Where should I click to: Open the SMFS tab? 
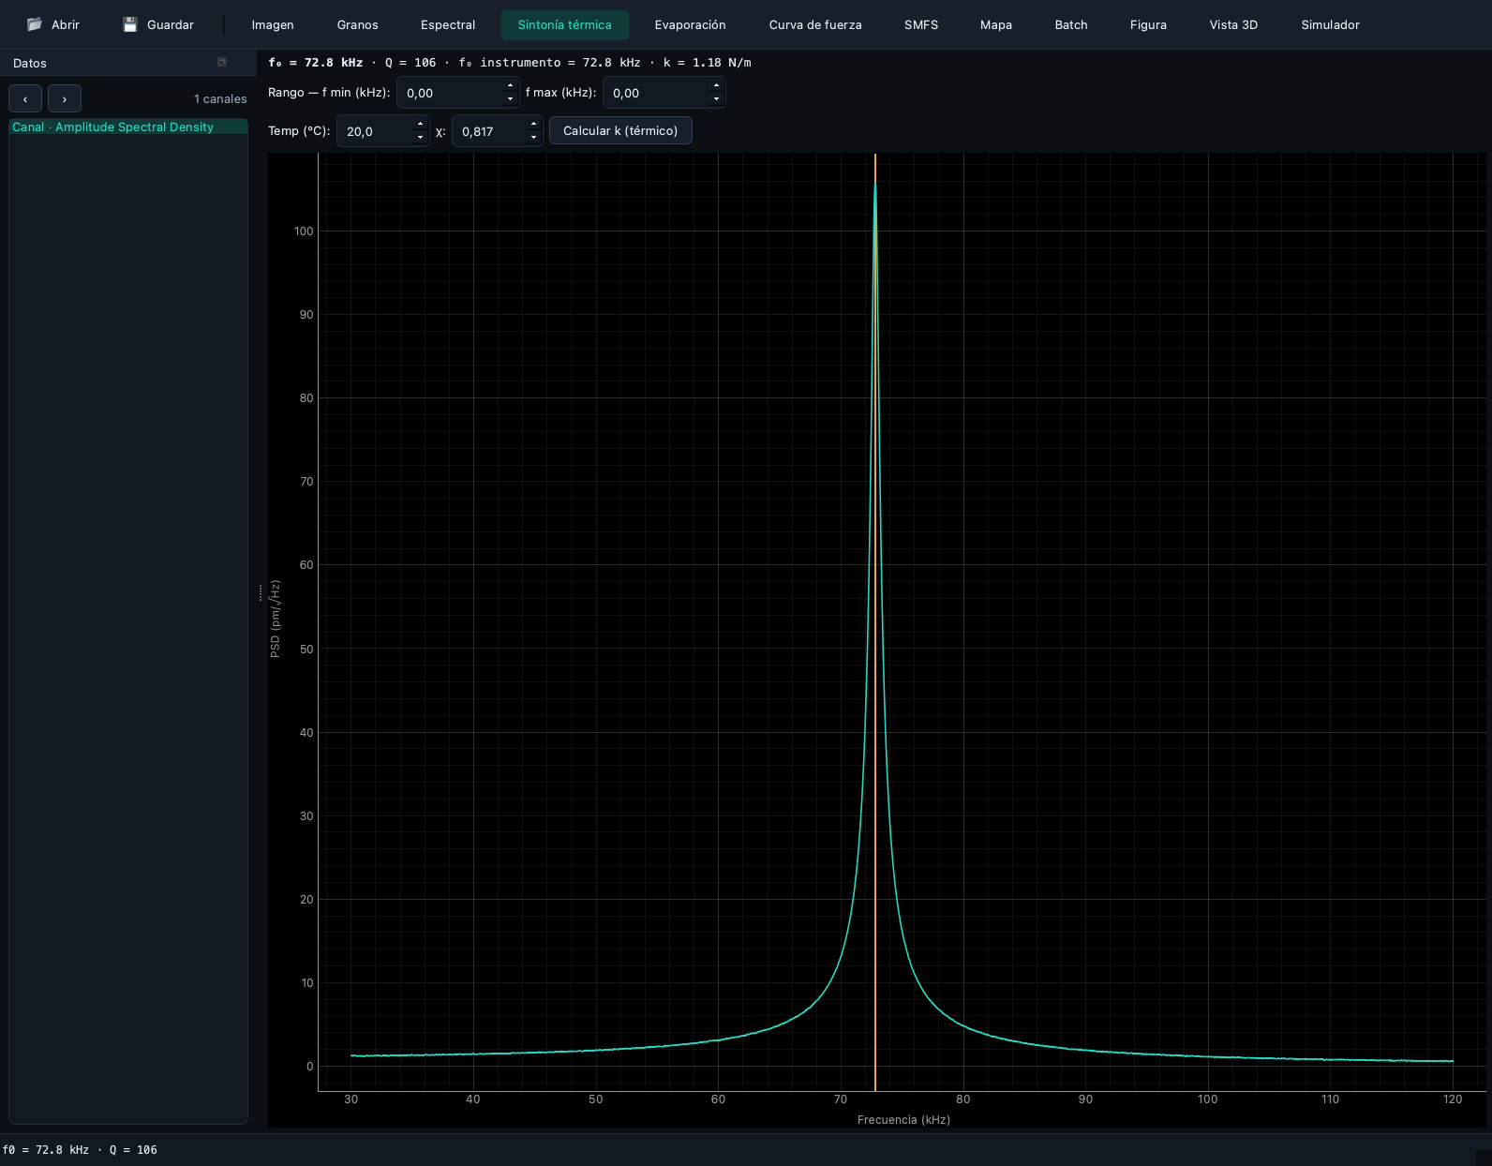point(921,24)
